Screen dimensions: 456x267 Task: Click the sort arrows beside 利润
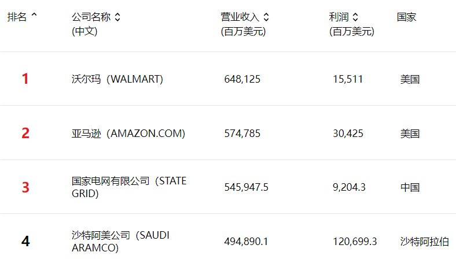click(355, 17)
